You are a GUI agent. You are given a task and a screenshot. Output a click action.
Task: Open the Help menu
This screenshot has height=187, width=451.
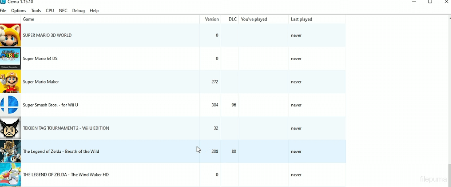pos(94,10)
